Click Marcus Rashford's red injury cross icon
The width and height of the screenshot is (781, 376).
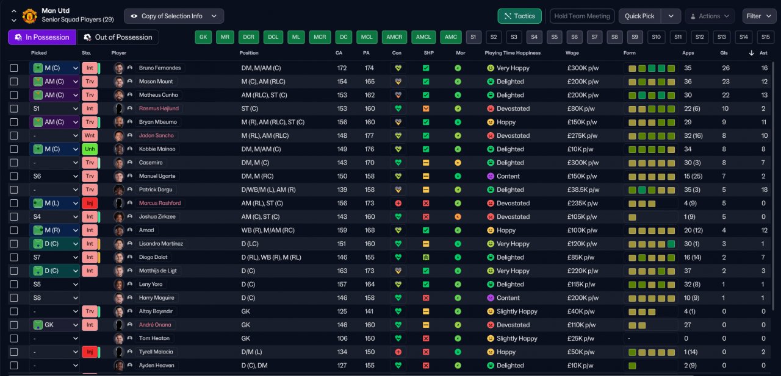tap(398, 203)
